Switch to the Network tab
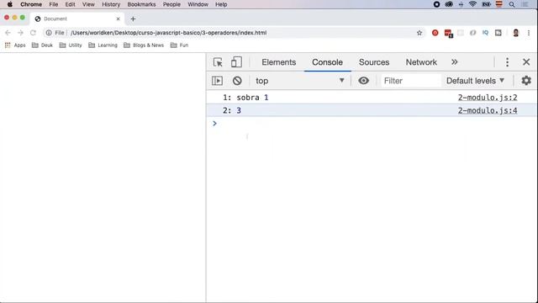Viewport: 538px width, 303px height. [421, 62]
